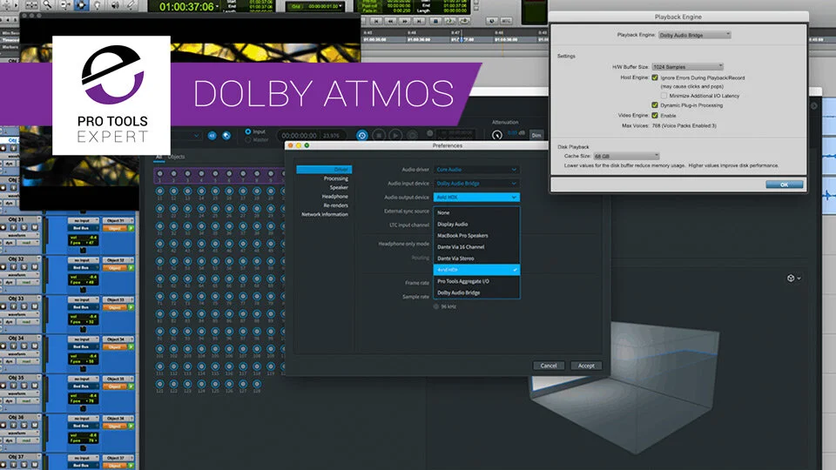The width and height of the screenshot is (836, 470).
Task: Open the Audio input device dropdown
Action: coord(476,184)
